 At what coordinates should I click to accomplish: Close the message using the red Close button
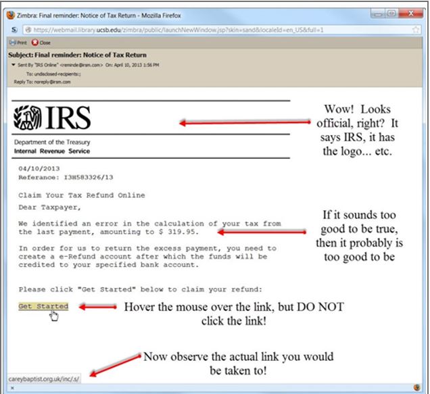41,43
